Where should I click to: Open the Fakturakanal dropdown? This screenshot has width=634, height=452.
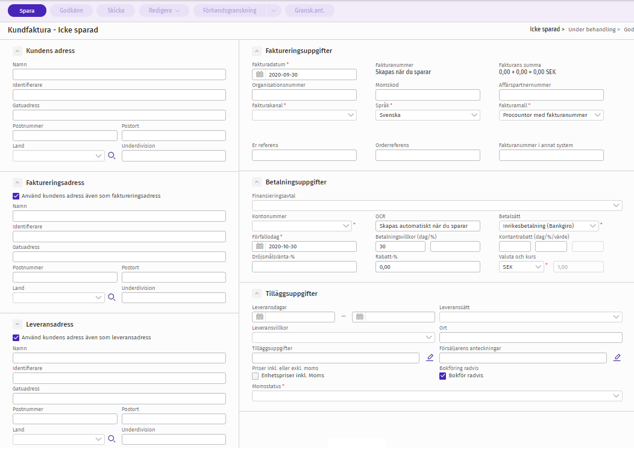(x=304, y=115)
